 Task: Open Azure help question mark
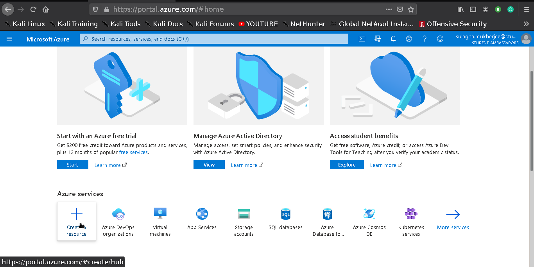point(425,39)
